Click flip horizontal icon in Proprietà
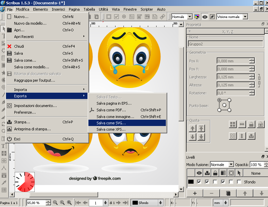Viewport: 268px width, 207px height. point(242,124)
